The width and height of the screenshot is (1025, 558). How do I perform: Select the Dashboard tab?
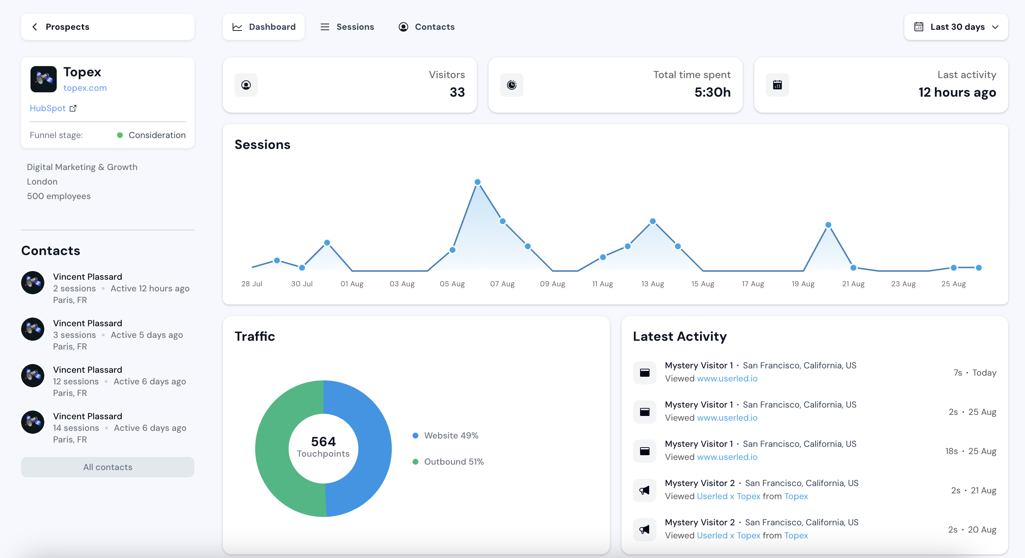tap(264, 27)
